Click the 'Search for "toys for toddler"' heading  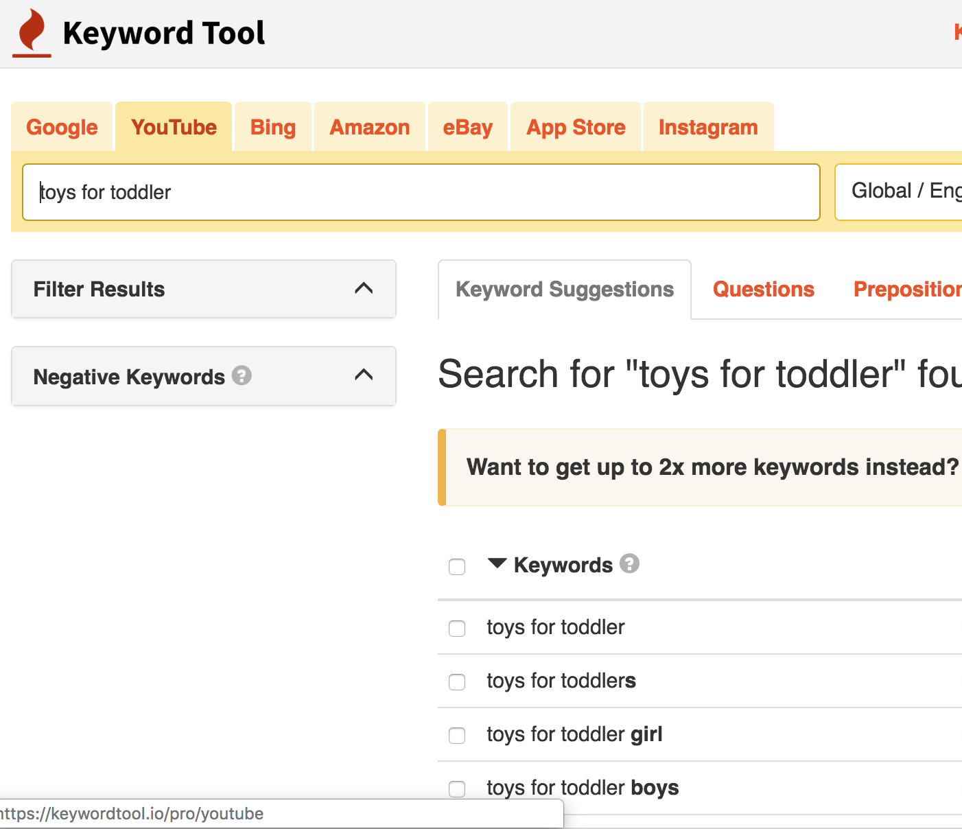[x=700, y=374]
